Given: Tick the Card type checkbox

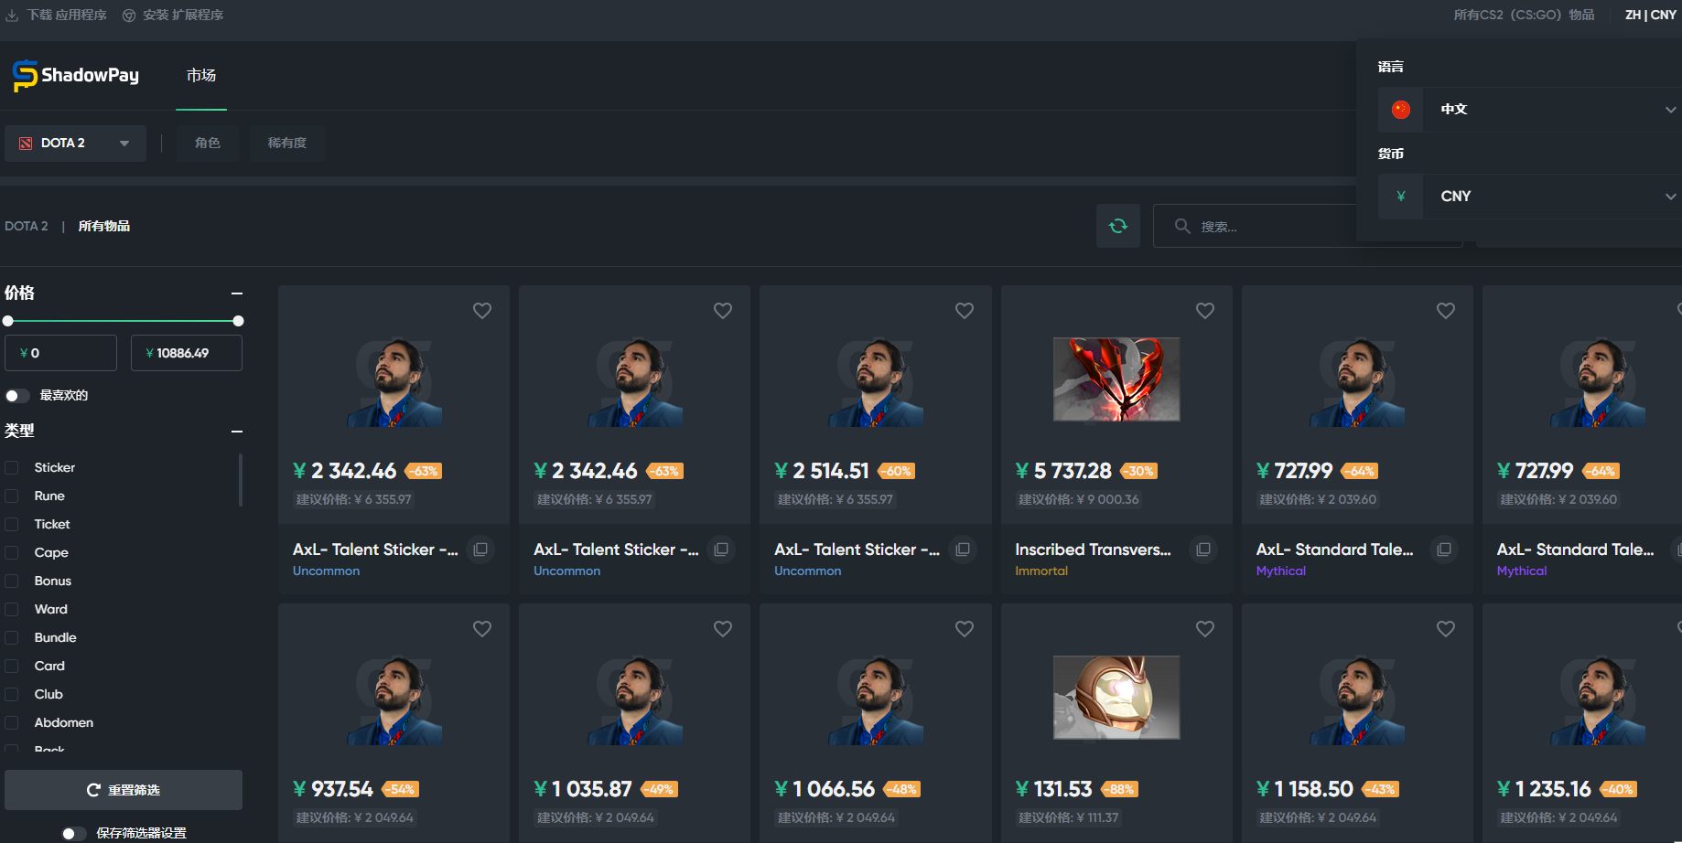Looking at the screenshot, I should 12,667.
